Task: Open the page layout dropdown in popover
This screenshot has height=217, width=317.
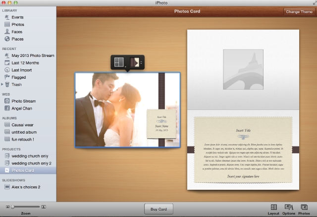Action: 120,62
